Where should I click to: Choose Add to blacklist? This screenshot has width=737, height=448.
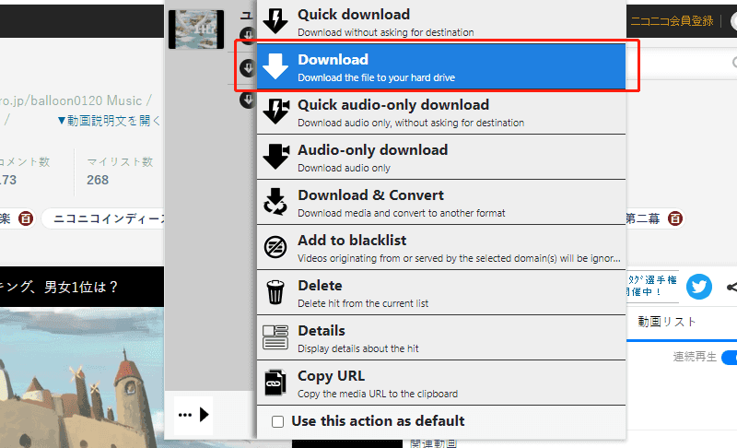[441, 247]
